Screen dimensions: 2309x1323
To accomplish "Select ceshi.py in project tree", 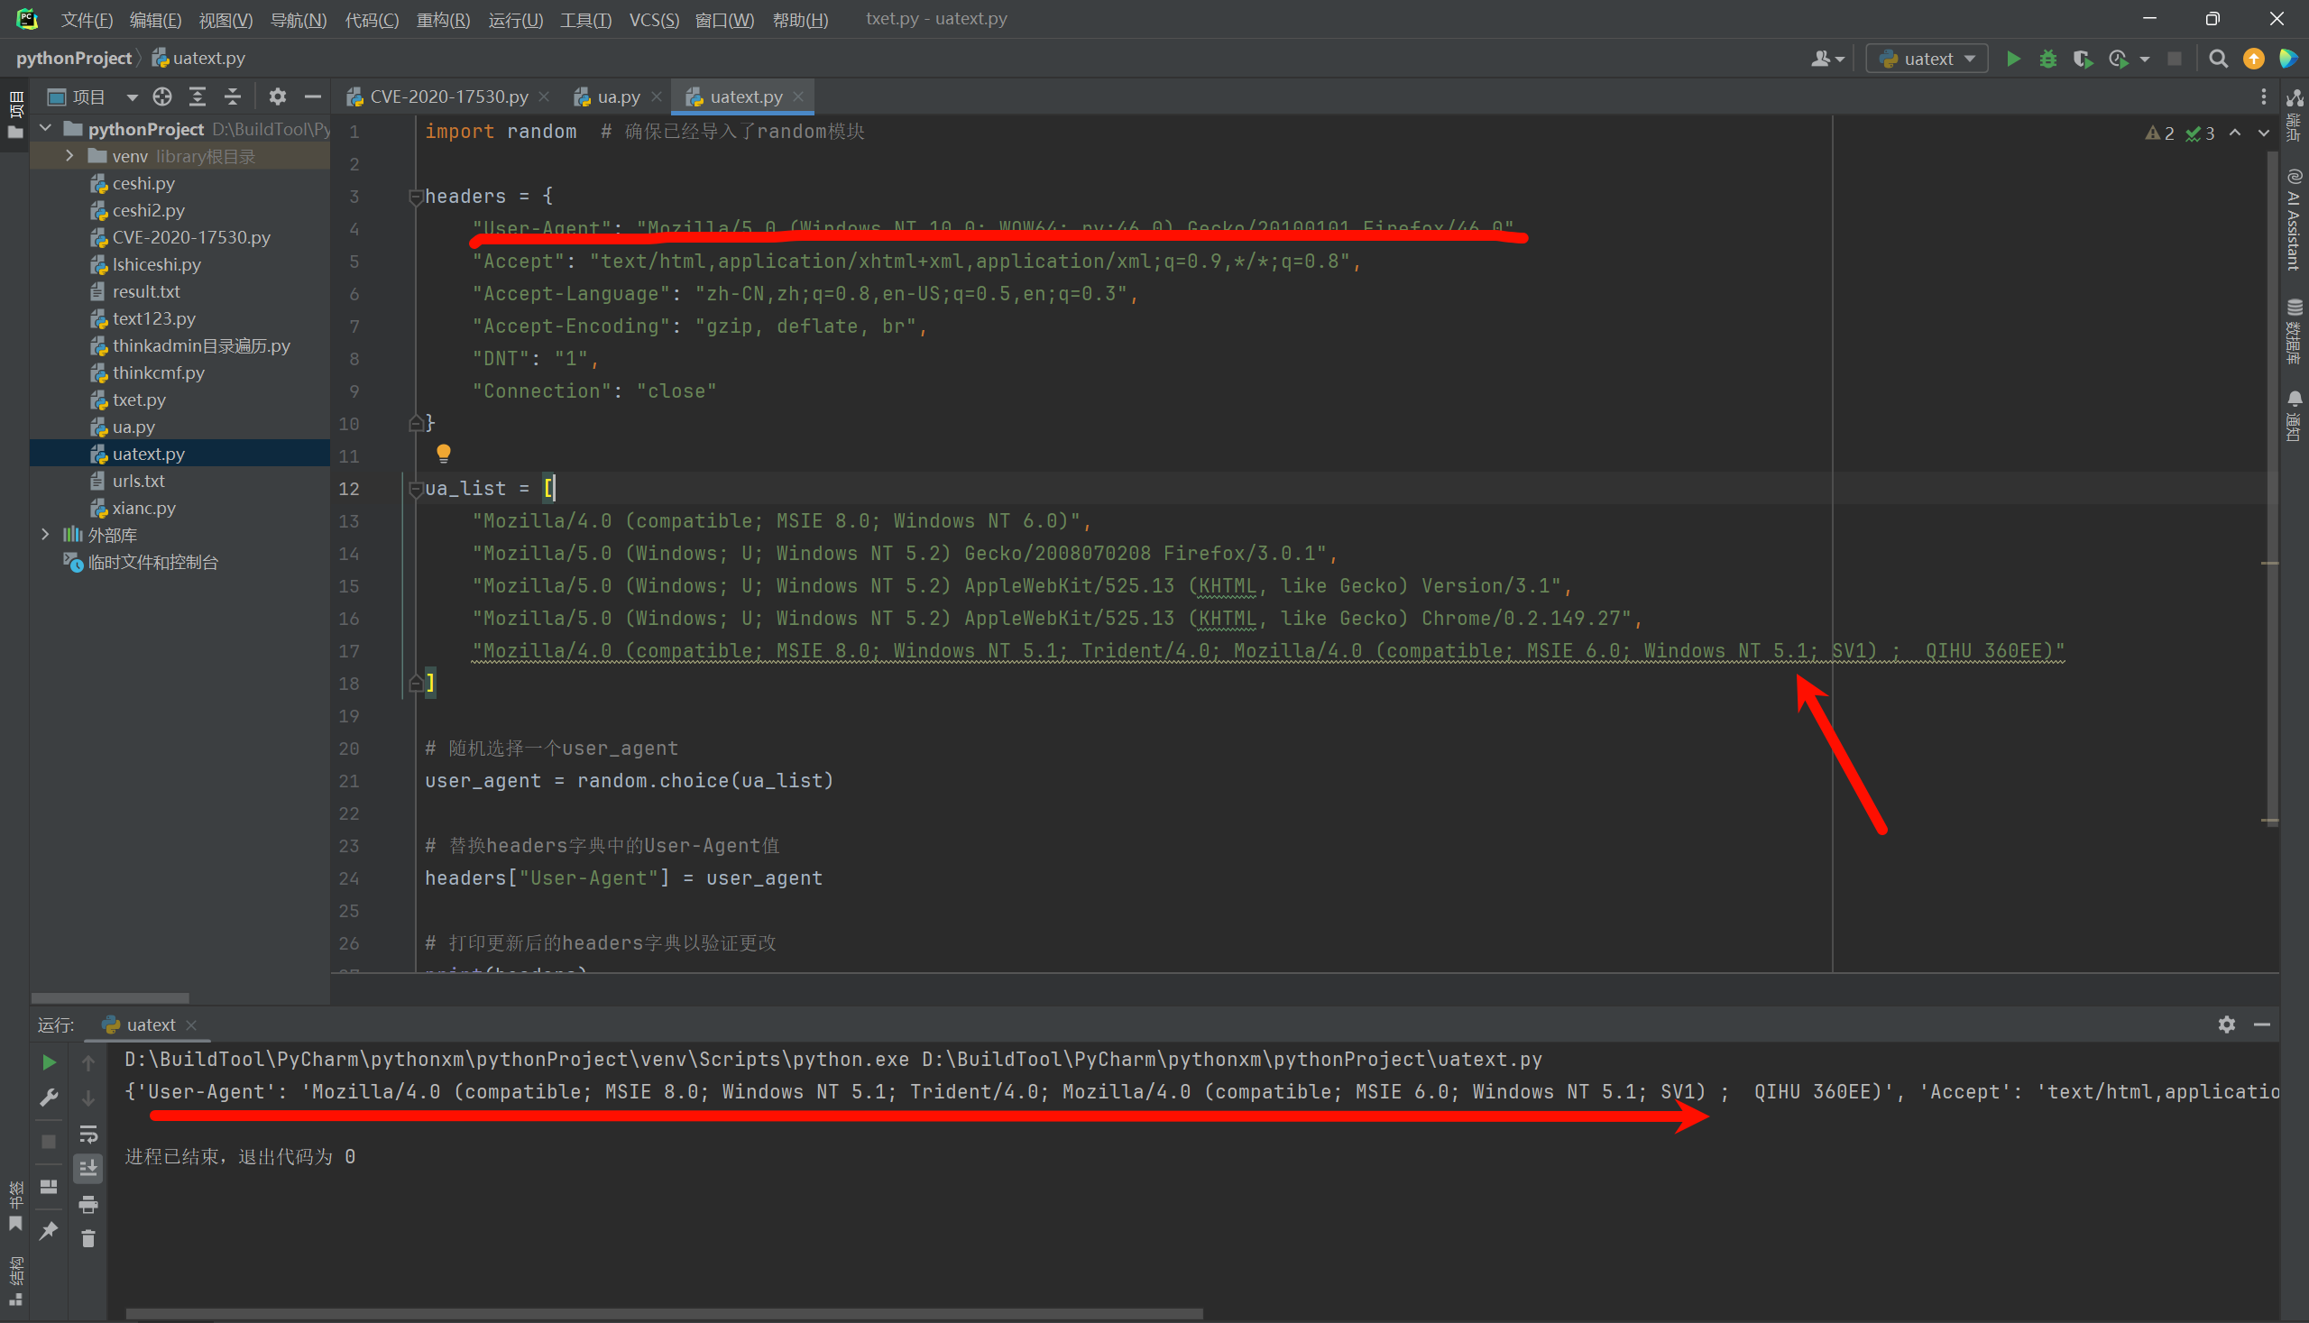I will tap(143, 183).
